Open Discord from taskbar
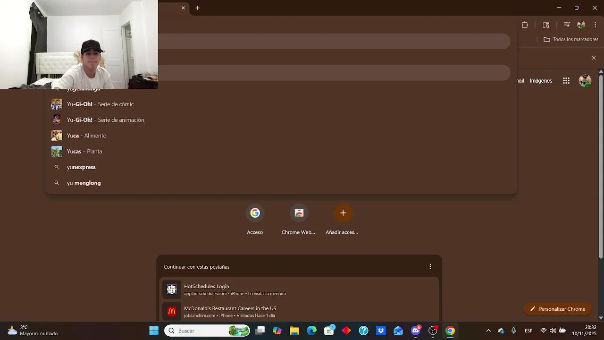The height and width of the screenshot is (340, 604). click(x=416, y=331)
